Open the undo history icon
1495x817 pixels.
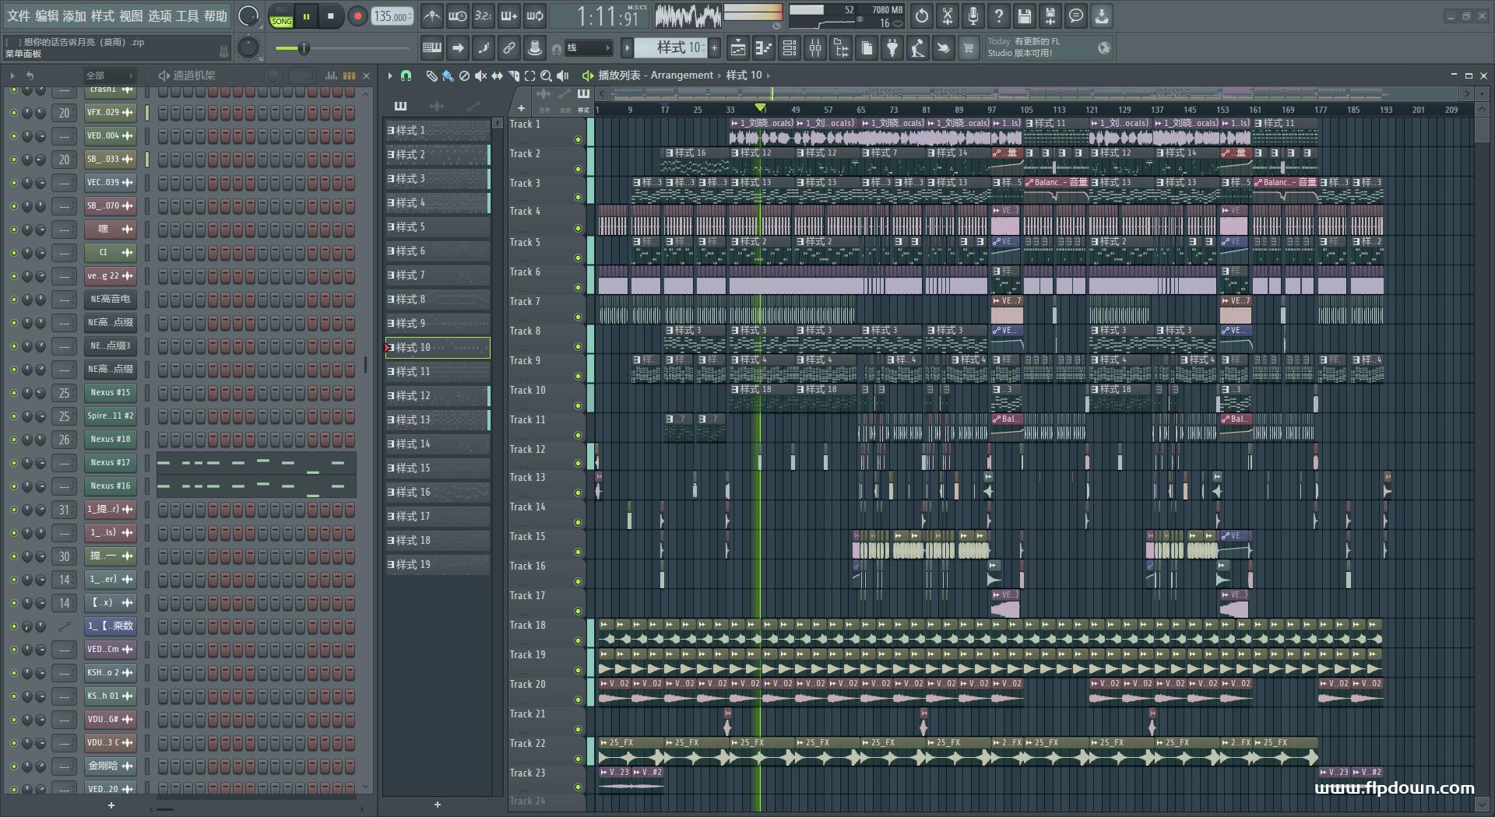click(921, 16)
